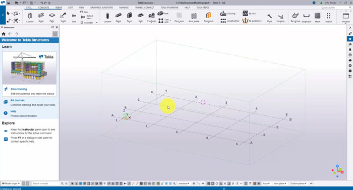Viewport: 353px width, 190px height.
Task: Open the VIEW ribbon tab
Action: click(x=82, y=8)
